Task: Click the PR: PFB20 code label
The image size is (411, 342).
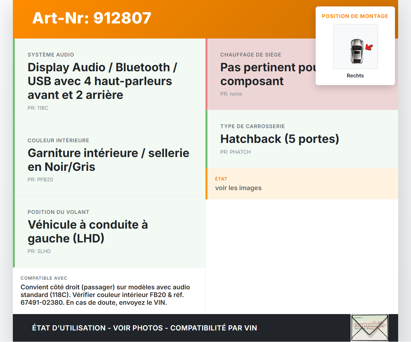Action: pos(40,180)
